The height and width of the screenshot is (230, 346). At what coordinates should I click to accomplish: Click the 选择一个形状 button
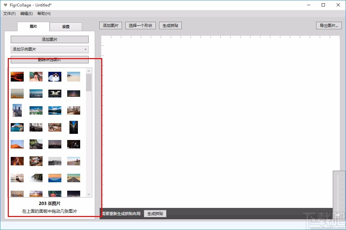click(140, 25)
